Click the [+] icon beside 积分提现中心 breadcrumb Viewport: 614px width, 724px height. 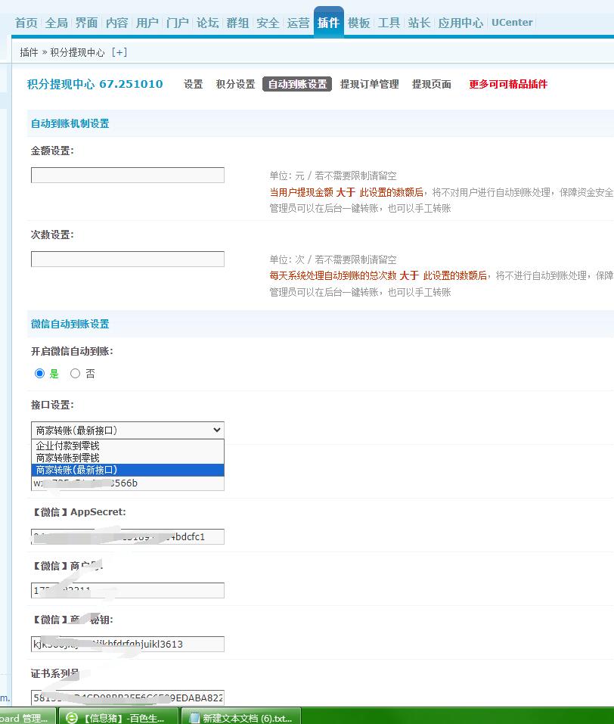click(119, 52)
